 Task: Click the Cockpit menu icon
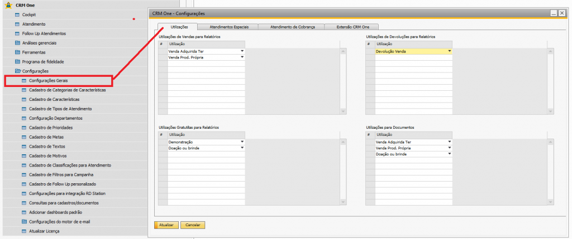[x=17, y=14]
